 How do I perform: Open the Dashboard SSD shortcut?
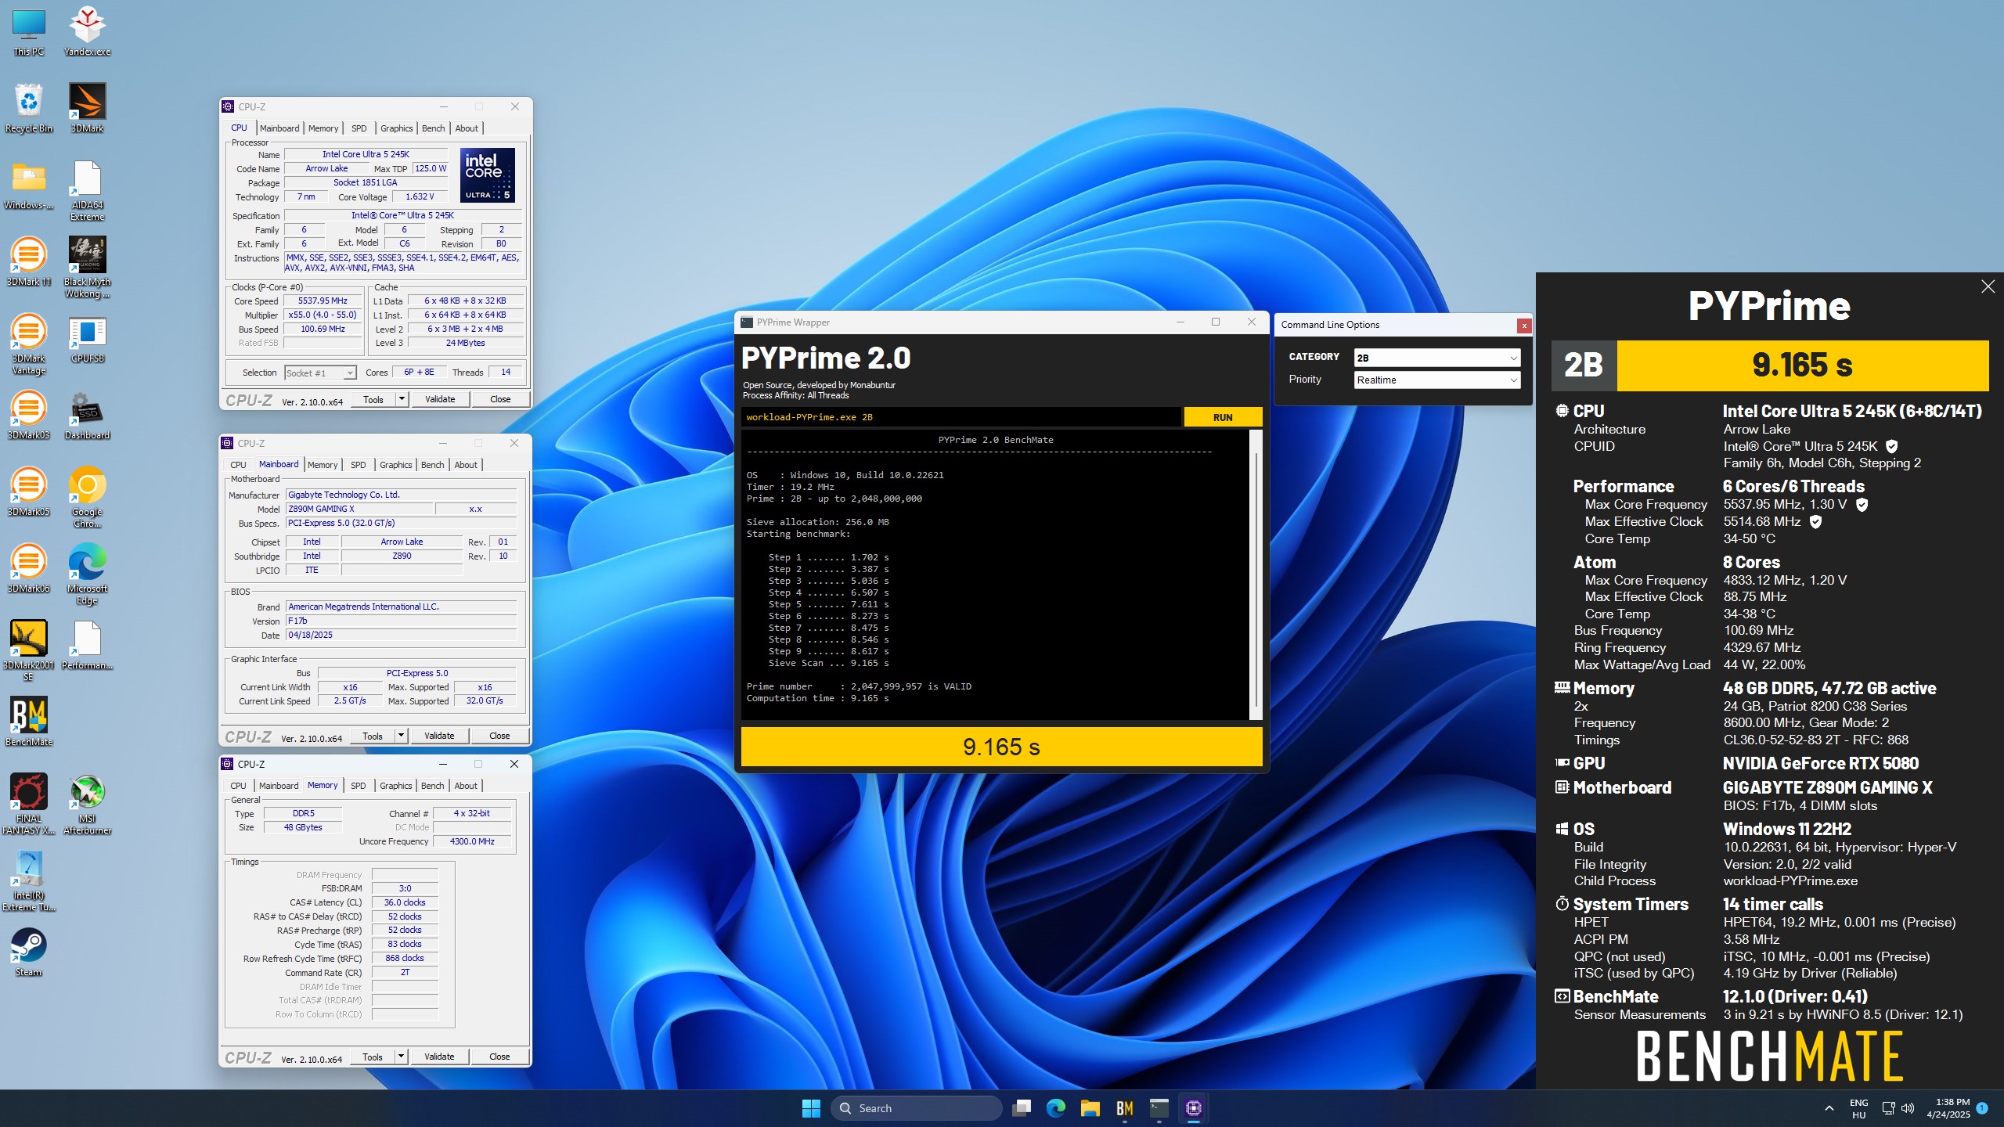(x=87, y=416)
